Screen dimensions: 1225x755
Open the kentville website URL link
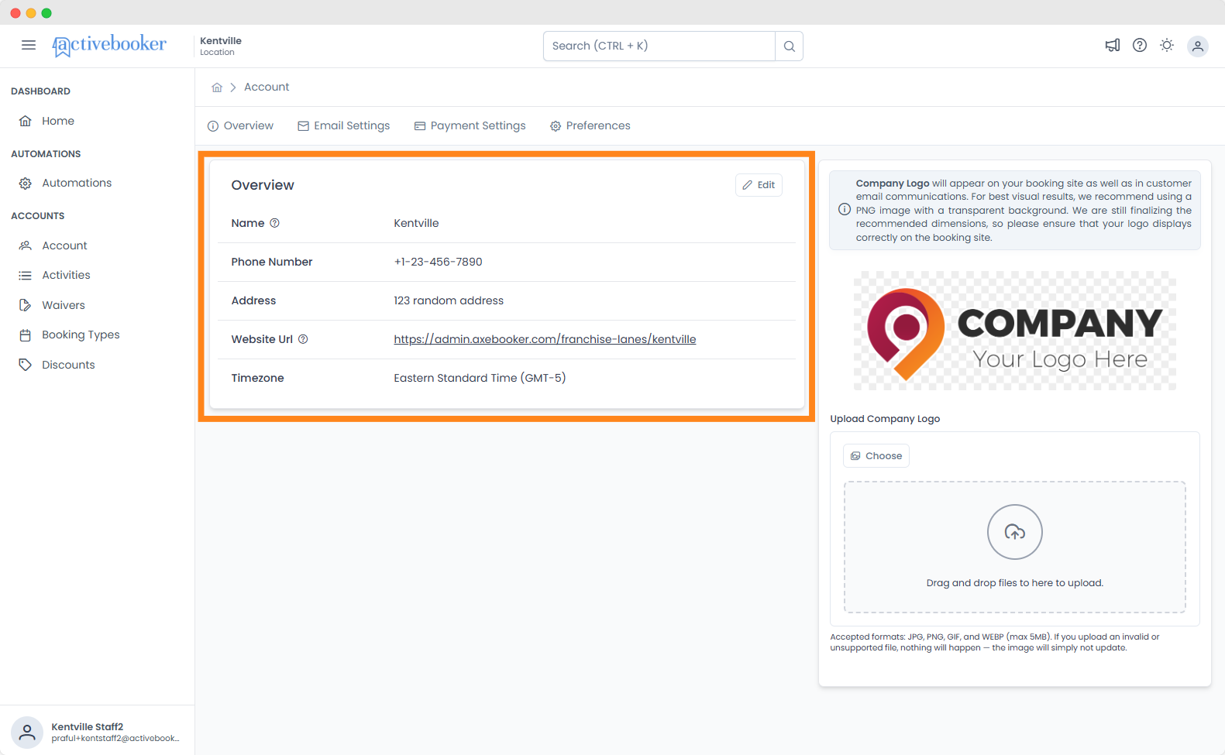(x=545, y=339)
